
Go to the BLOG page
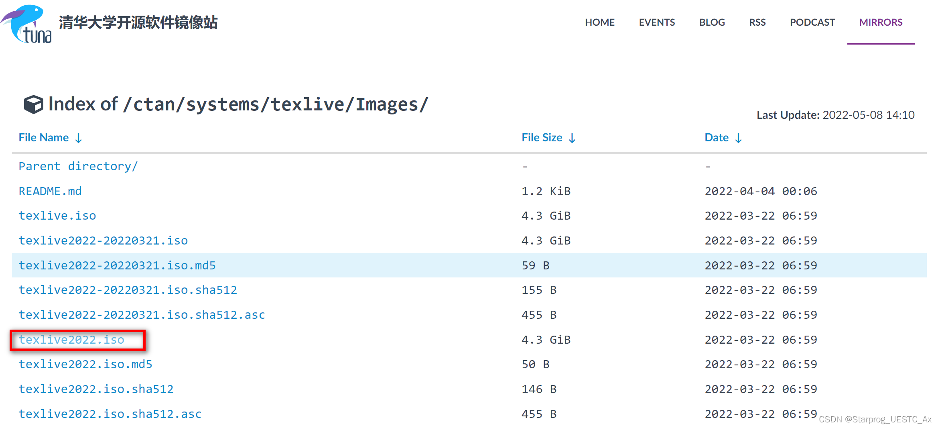(712, 22)
